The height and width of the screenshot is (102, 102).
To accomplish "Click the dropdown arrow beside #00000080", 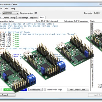I will click(x=17, y=13).
